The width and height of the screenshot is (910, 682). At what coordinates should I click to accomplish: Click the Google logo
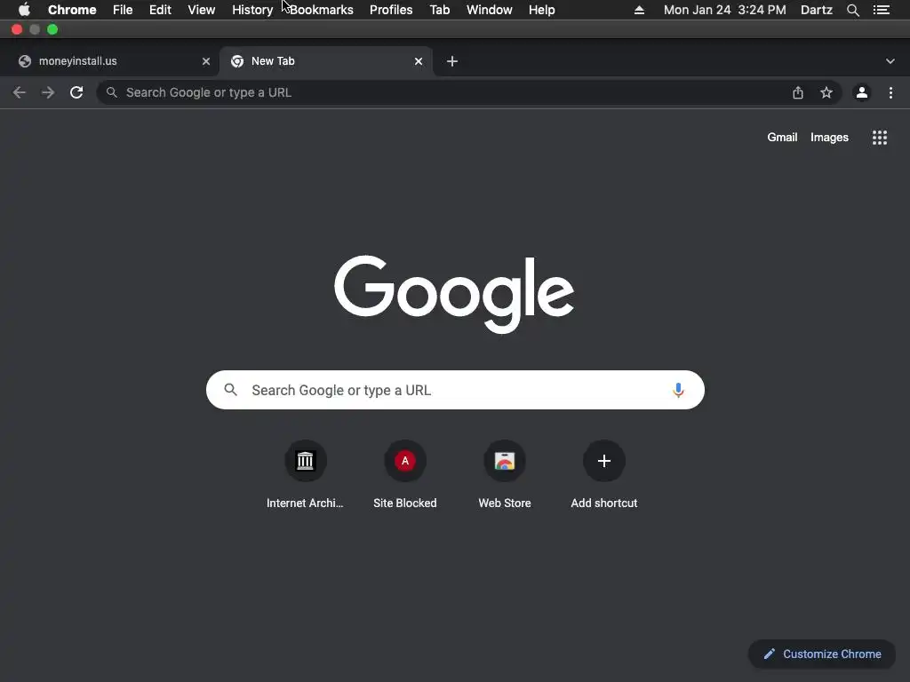[x=454, y=294]
